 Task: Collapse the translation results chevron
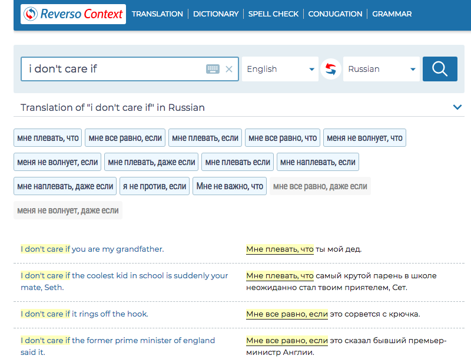click(457, 107)
